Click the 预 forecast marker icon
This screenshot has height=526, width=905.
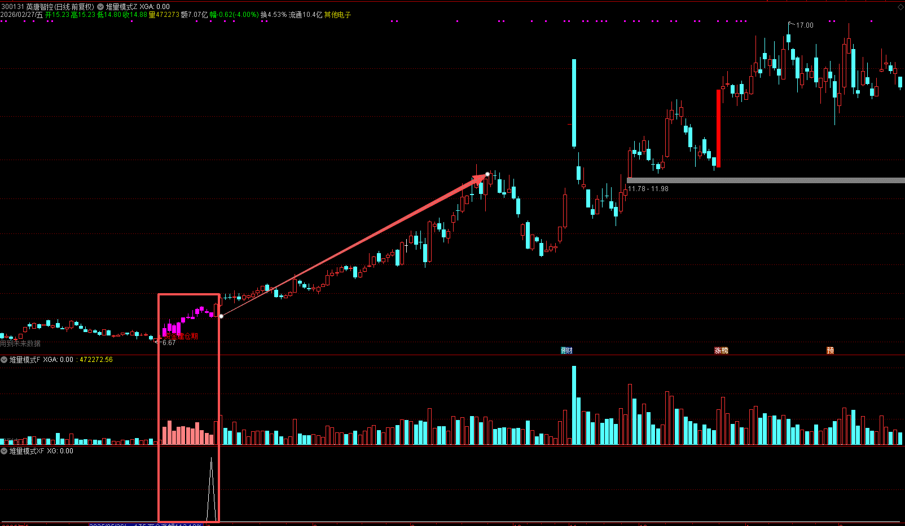click(830, 351)
